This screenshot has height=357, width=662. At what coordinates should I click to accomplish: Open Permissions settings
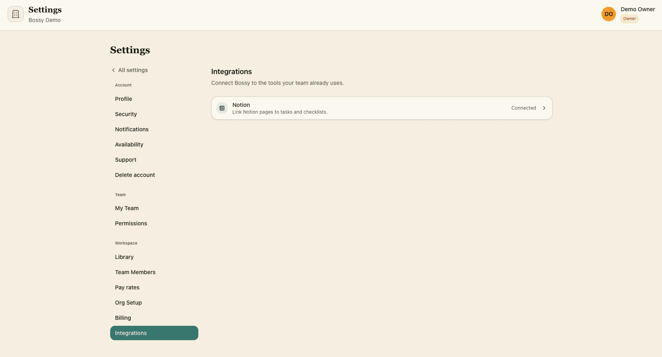click(x=154, y=223)
